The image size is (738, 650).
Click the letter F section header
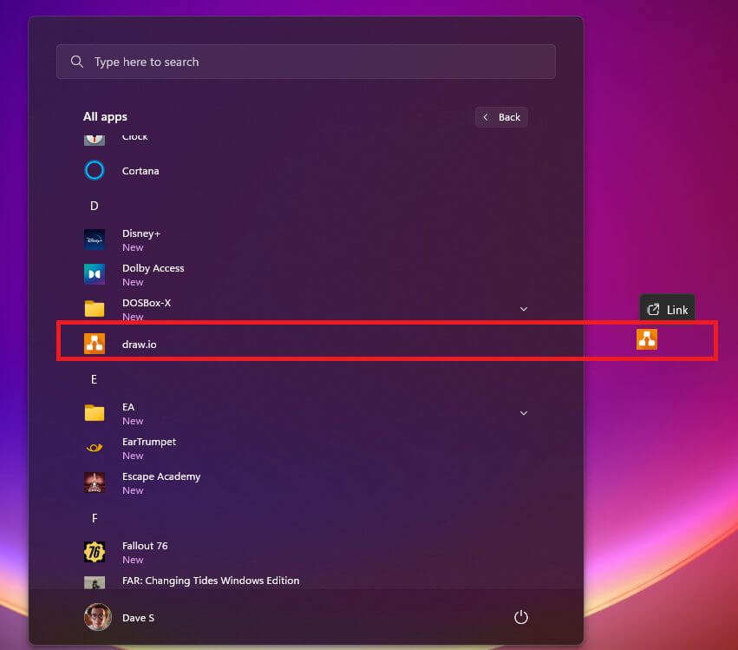coord(95,518)
